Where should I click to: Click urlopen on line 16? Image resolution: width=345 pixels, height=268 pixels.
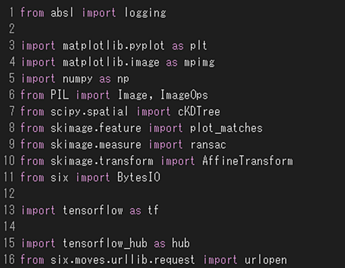pyautogui.click(x=266, y=260)
